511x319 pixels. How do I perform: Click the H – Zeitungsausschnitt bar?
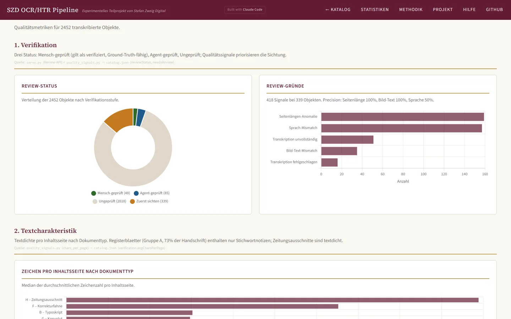[x=272, y=300]
